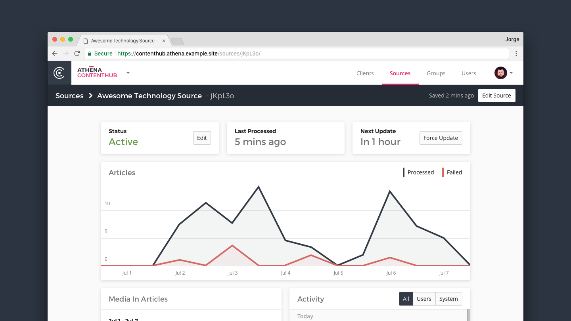Open Chrome three-dot menu
The width and height of the screenshot is (571, 321).
click(x=516, y=53)
